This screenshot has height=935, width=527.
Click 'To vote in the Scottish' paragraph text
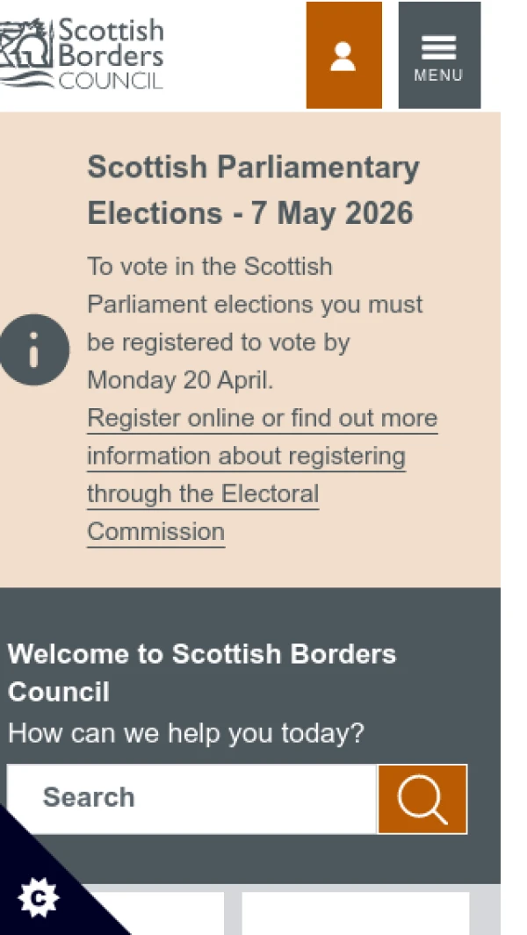tap(210, 266)
